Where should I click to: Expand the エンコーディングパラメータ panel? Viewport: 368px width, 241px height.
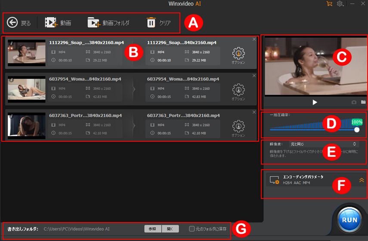pyautogui.click(x=361, y=180)
